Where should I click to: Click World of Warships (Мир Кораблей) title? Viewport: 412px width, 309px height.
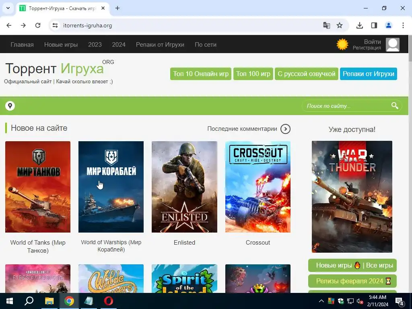click(111, 246)
